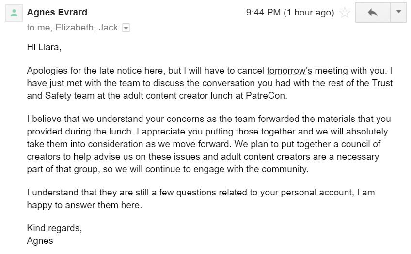
Task: Click the greeting "Hi Liara,"
Action: tap(44, 47)
